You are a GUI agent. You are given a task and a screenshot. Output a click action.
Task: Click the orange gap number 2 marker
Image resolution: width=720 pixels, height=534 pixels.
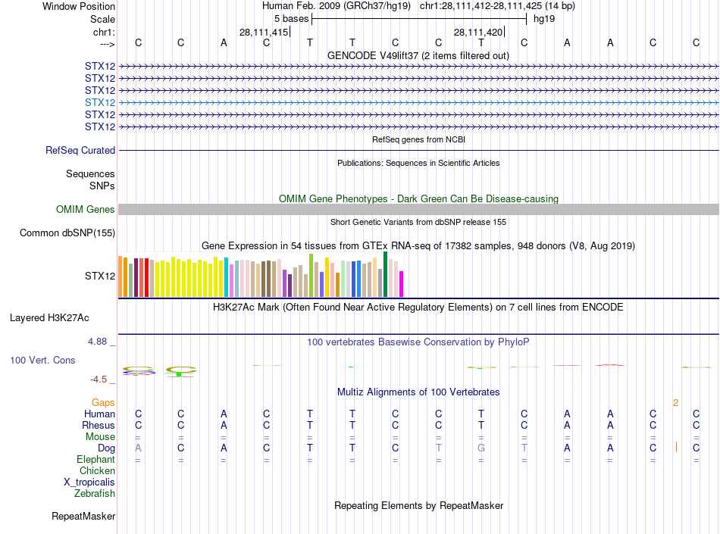point(675,402)
